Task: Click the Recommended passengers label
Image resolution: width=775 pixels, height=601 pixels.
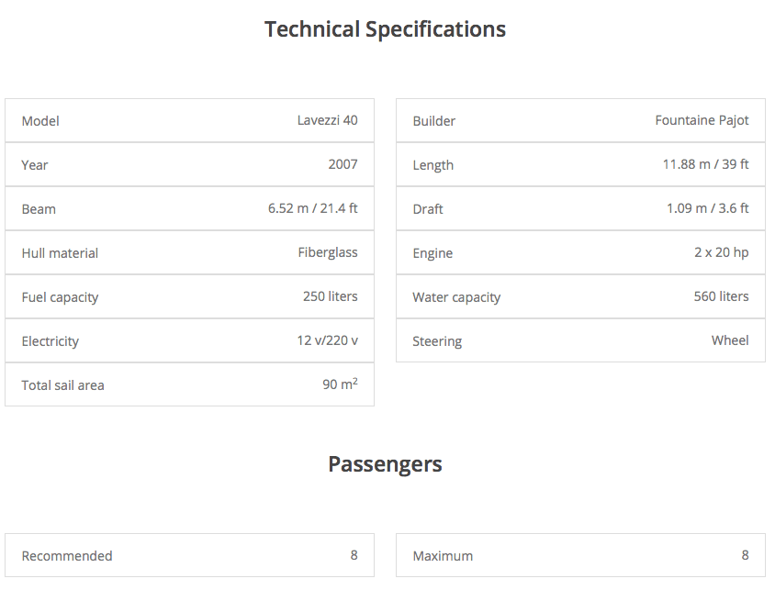Action: tap(67, 556)
